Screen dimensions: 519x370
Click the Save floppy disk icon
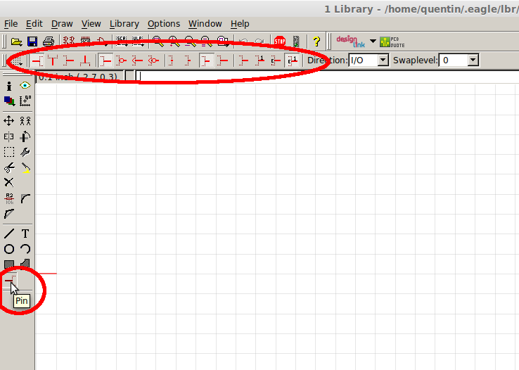32,42
